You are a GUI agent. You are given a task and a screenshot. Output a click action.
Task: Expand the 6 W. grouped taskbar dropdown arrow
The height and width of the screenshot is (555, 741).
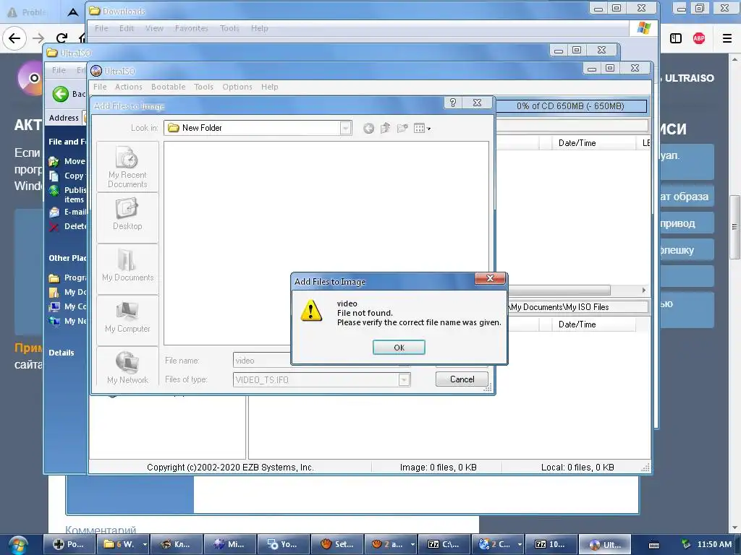click(145, 545)
